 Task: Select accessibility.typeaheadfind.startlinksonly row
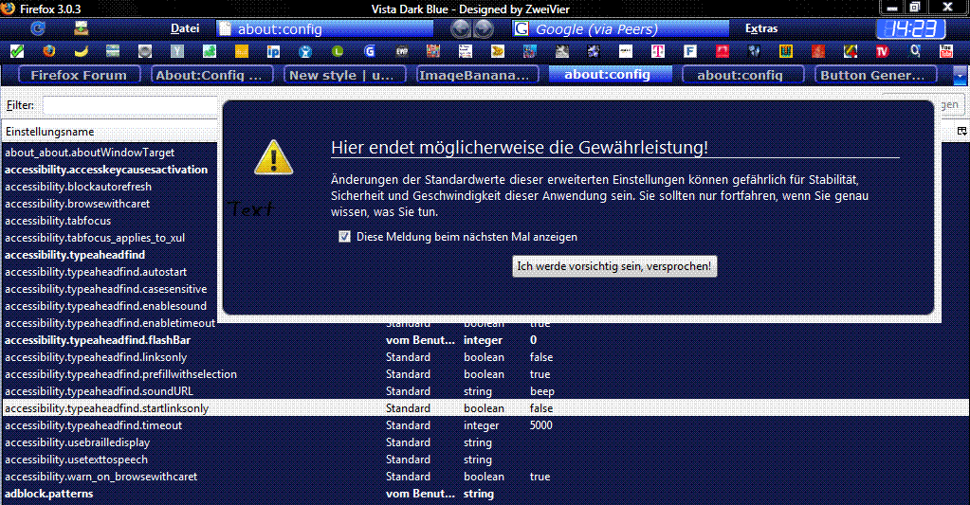(x=485, y=408)
